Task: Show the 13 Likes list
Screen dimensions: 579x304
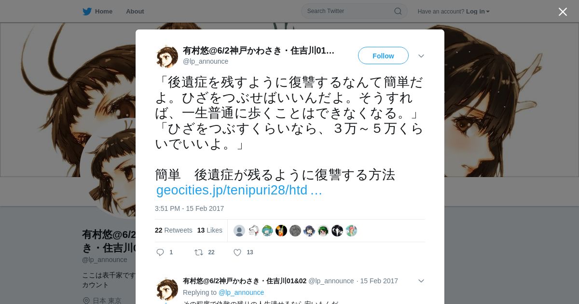Action: click(210, 230)
